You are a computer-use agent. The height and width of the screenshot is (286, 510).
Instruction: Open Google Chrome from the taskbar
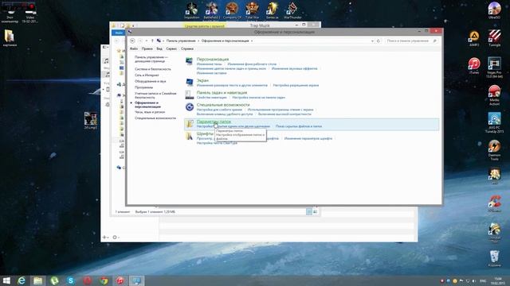(x=104, y=280)
